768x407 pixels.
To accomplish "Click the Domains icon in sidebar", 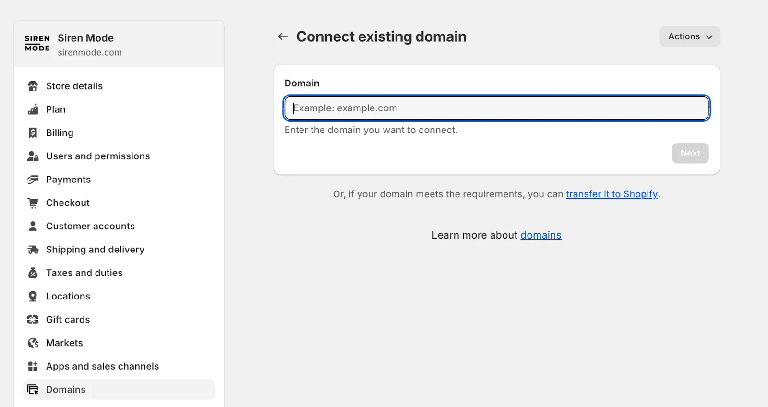I will pyautogui.click(x=33, y=390).
